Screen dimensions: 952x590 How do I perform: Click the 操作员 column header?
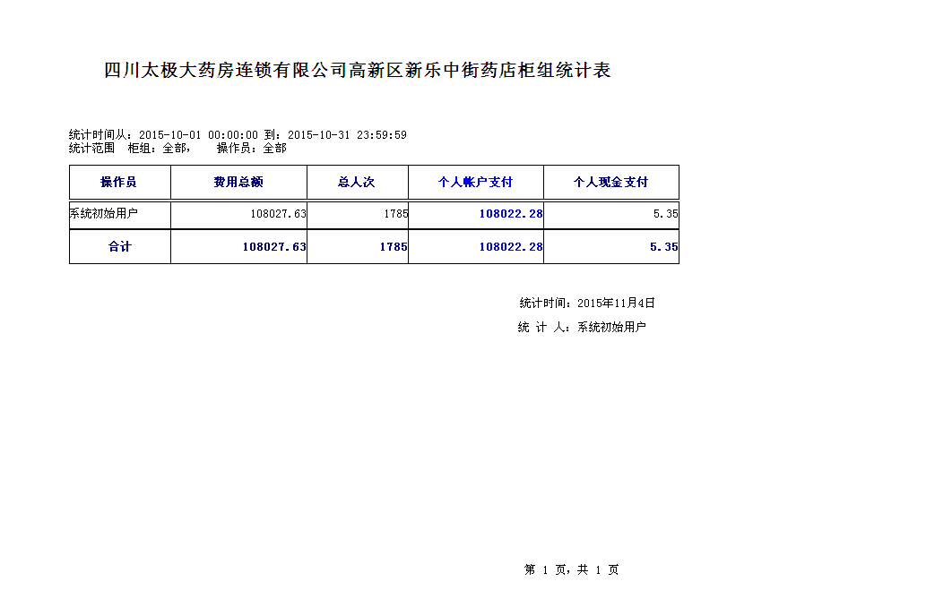(118, 182)
